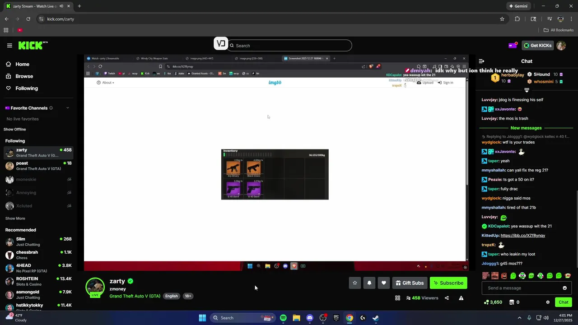Image resolution: width=578 pixels, height=325 pixels.
Task: Open recommended channel asmongold
Action: (38, 295)
